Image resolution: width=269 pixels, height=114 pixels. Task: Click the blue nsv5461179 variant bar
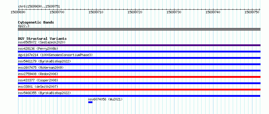point(139,64)
